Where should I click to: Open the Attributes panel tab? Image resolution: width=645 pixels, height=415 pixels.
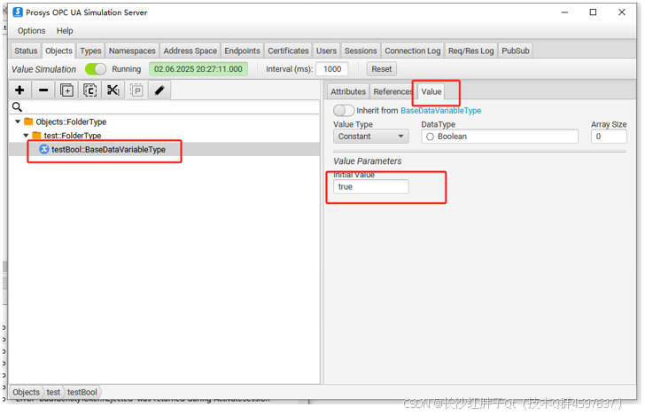pos(348,91)
